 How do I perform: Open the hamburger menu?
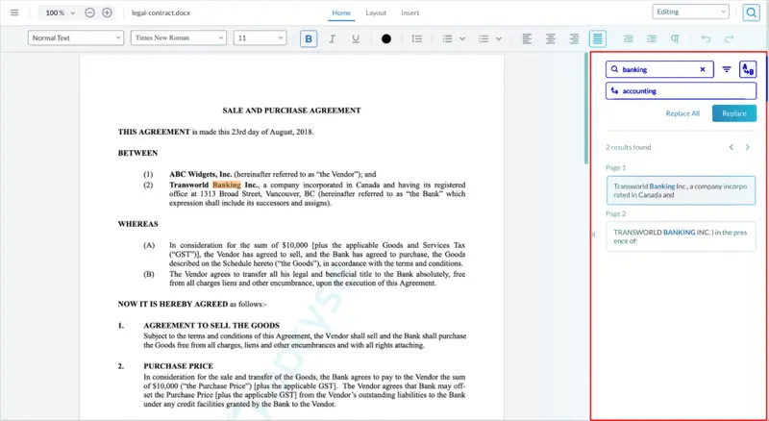click(14, 12)
